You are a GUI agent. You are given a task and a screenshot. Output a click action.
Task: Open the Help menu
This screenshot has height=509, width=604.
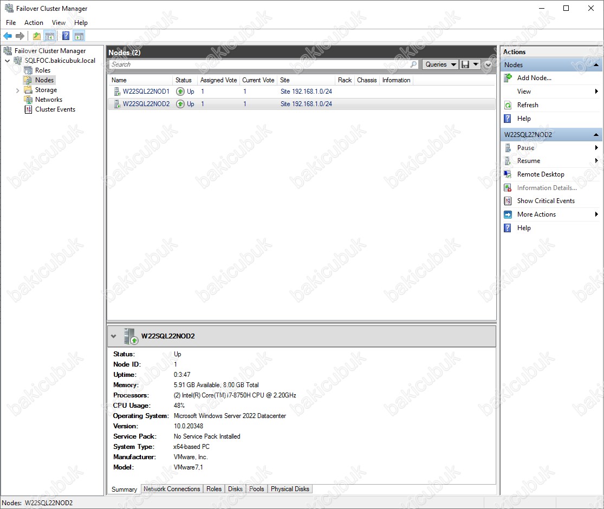[x=81, y=23]
